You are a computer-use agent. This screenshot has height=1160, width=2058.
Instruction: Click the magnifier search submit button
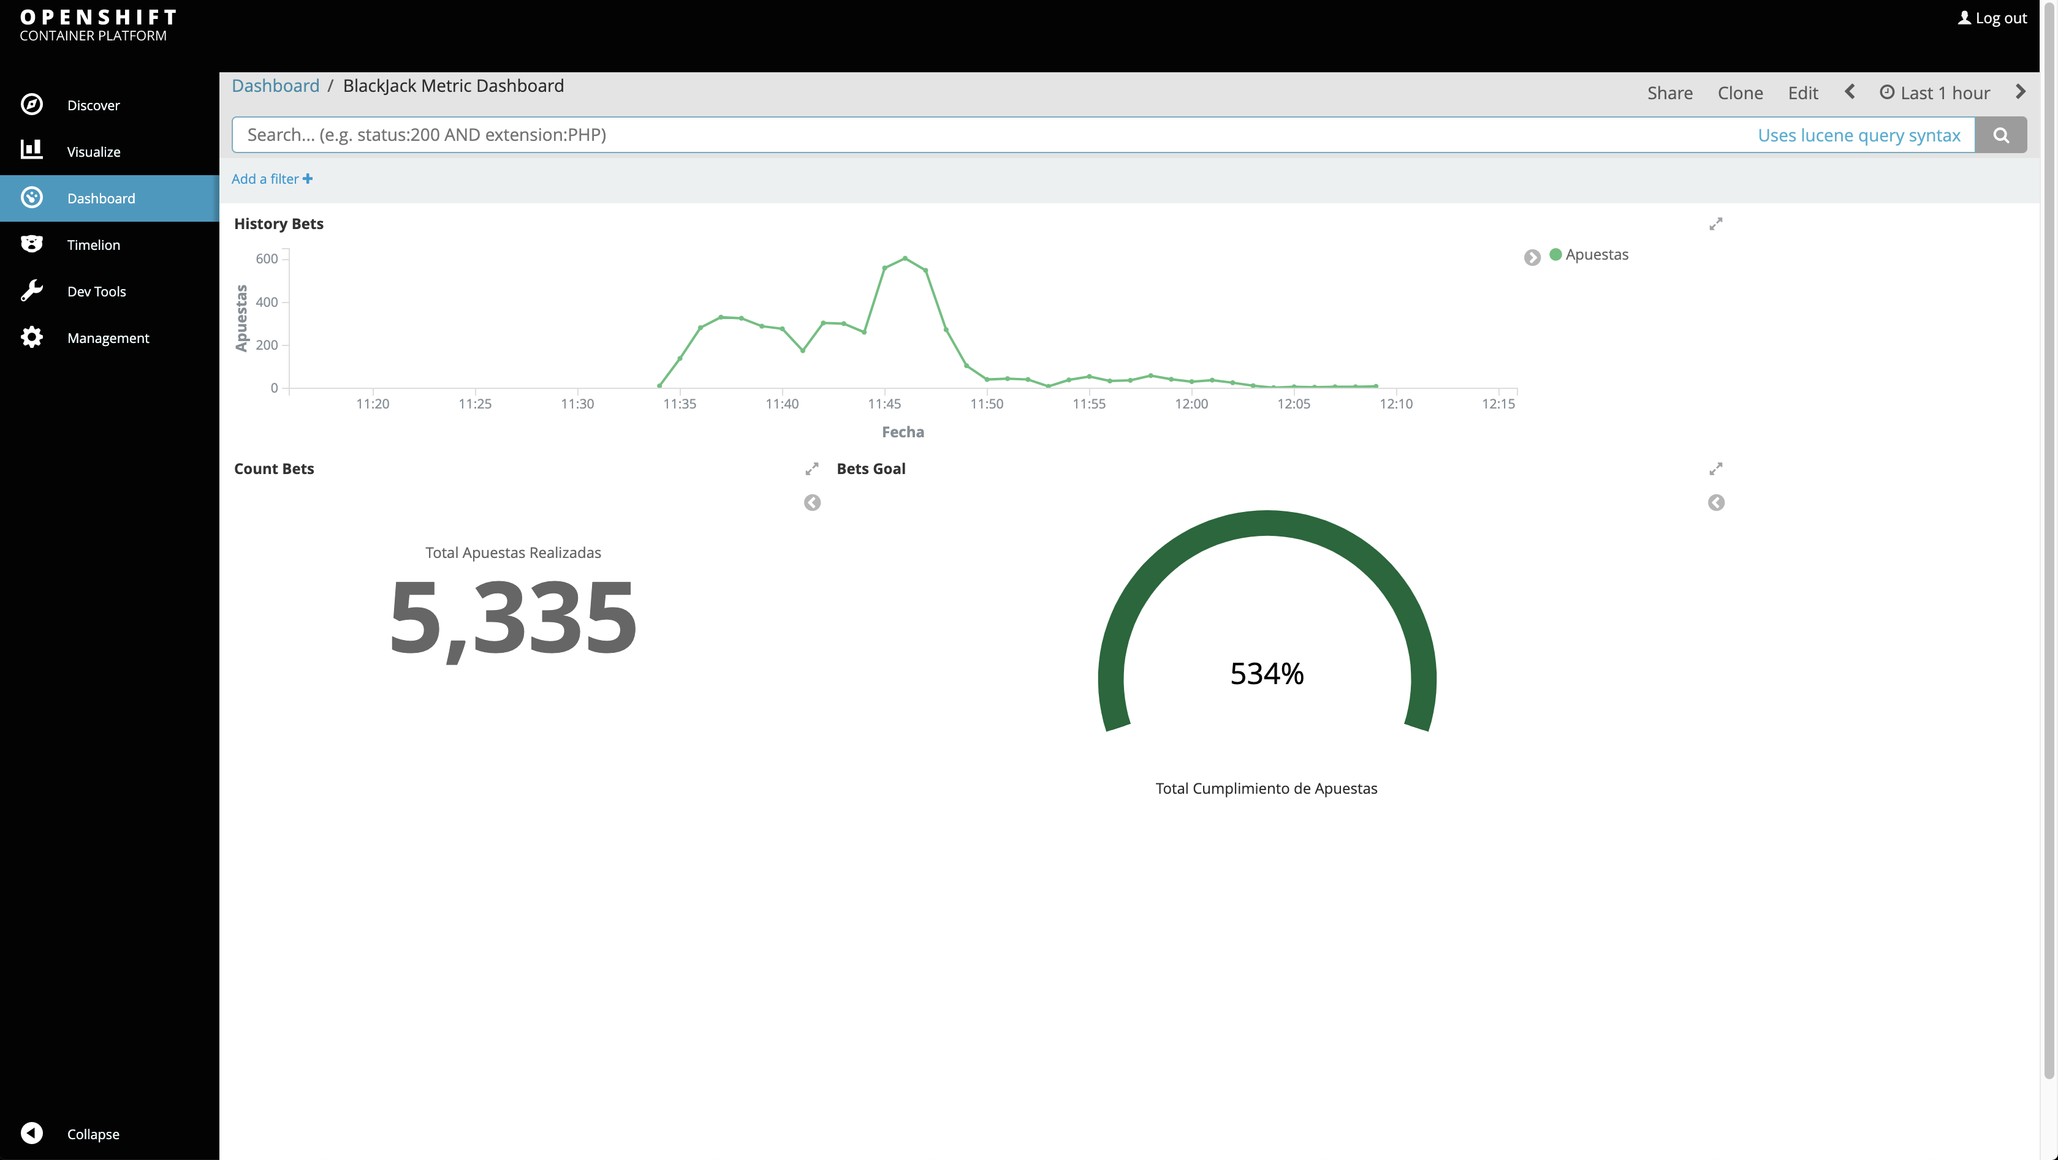click(x=2000, y=135)
